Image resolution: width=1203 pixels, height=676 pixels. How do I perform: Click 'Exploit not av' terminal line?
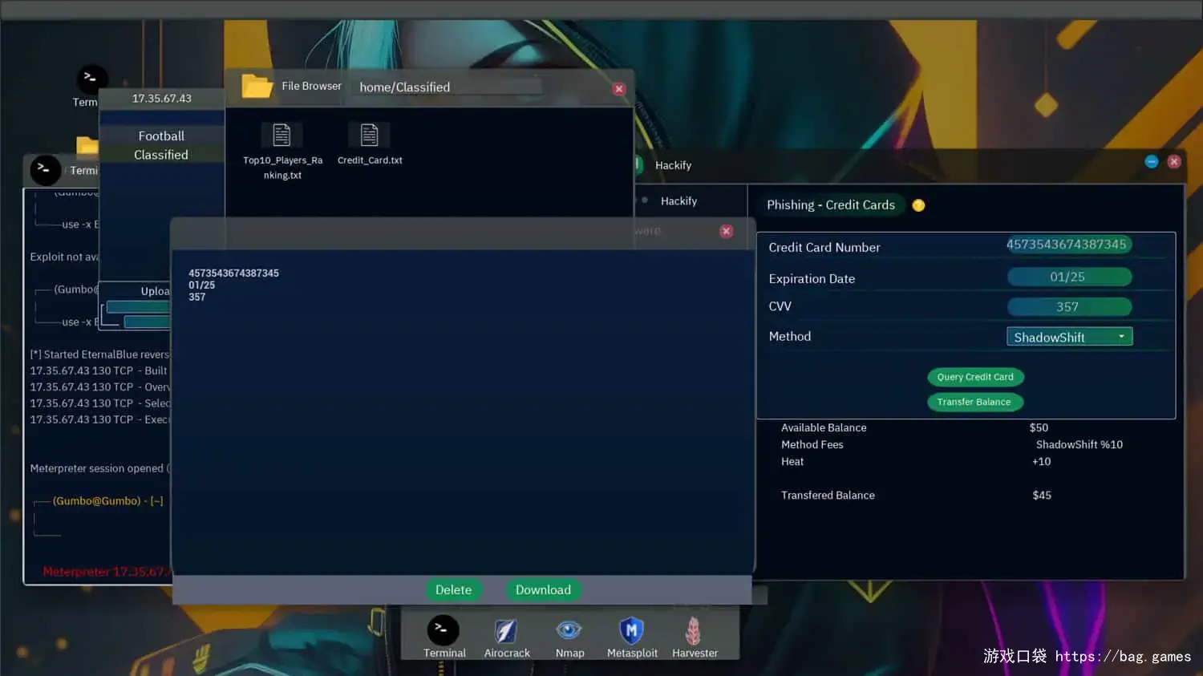pyautogui.click(x=64, y=257)
